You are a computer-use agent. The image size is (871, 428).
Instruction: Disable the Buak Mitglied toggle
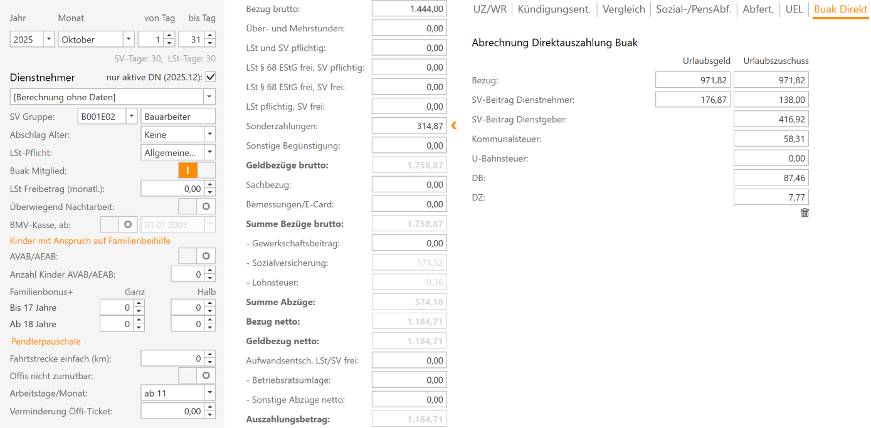coord(188,170)
